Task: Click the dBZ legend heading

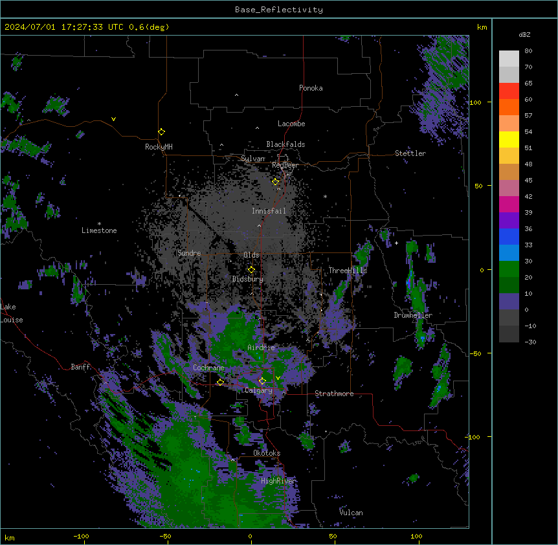Action: (524, 34)
